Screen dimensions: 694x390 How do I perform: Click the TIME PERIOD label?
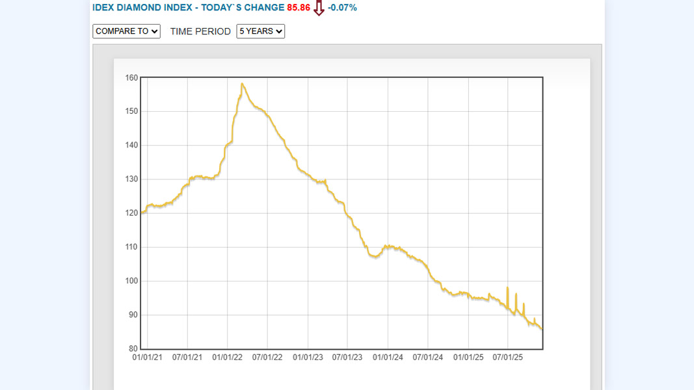pos(200,31)
